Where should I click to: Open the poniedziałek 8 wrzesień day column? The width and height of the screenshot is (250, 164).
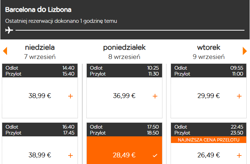[x=124, y=52]
